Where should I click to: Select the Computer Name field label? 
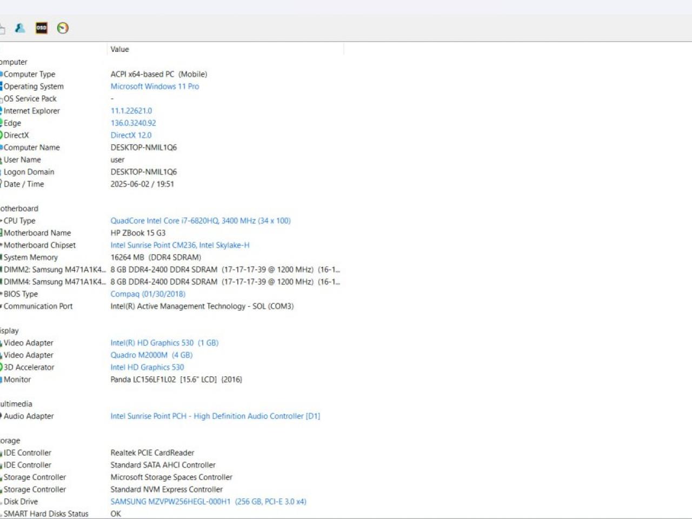click(x=32, y=148)
